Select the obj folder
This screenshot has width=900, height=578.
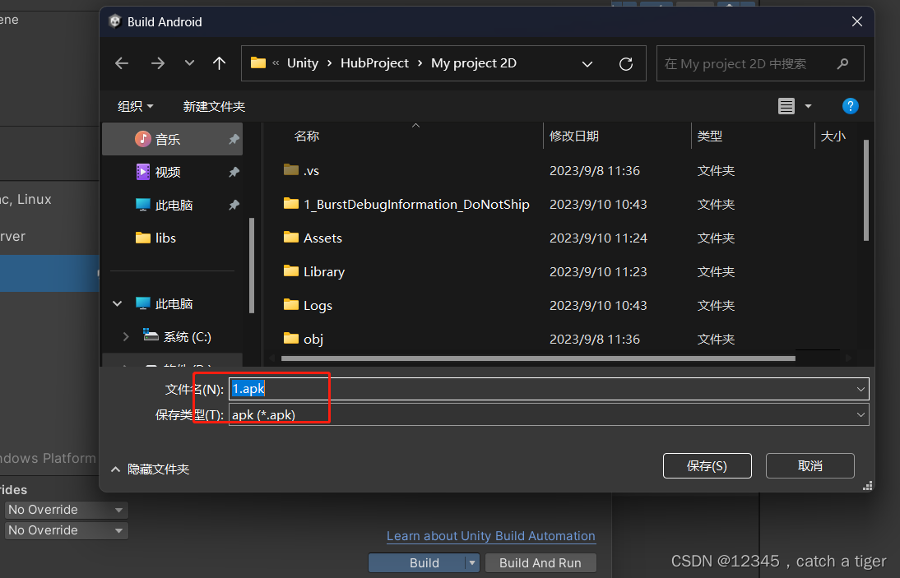[x=313, y=340]
